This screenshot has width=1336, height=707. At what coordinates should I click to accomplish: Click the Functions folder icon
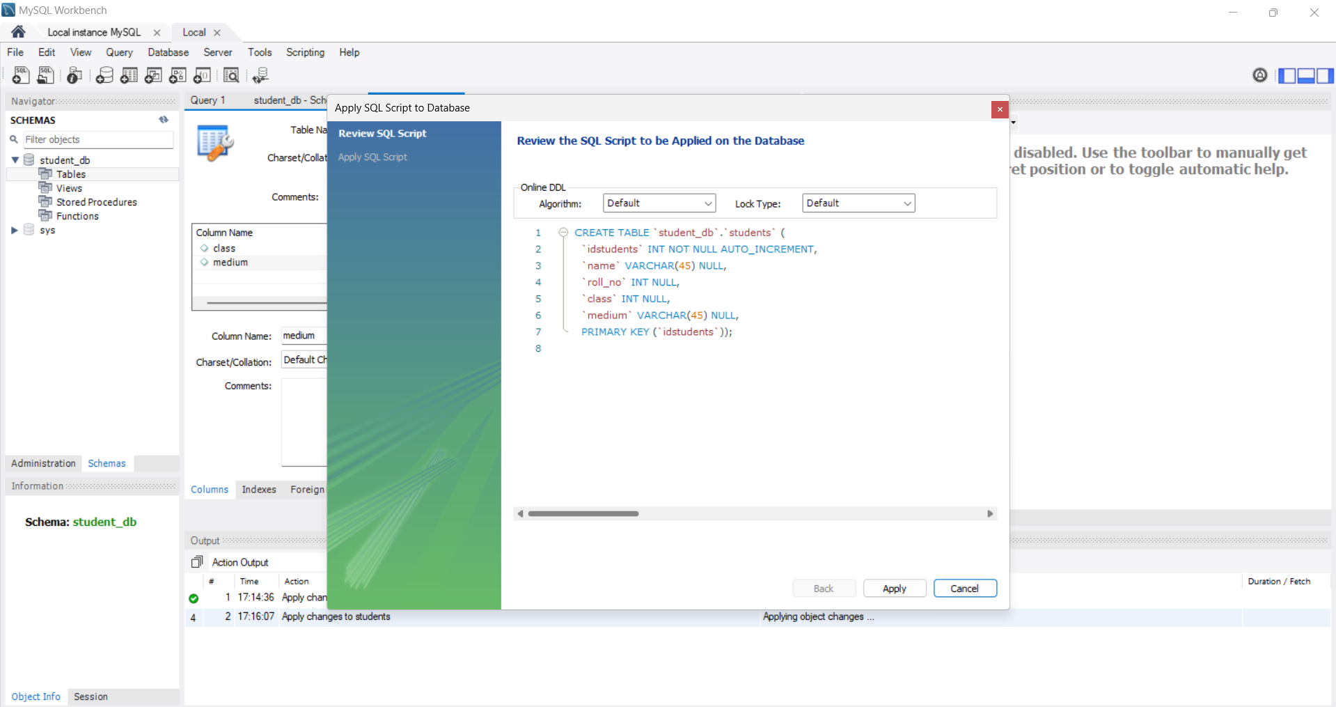click(x=45, y=216)
